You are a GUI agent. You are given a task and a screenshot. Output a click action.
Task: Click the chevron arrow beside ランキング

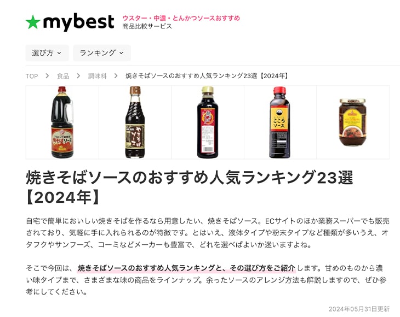coord(122,53)
